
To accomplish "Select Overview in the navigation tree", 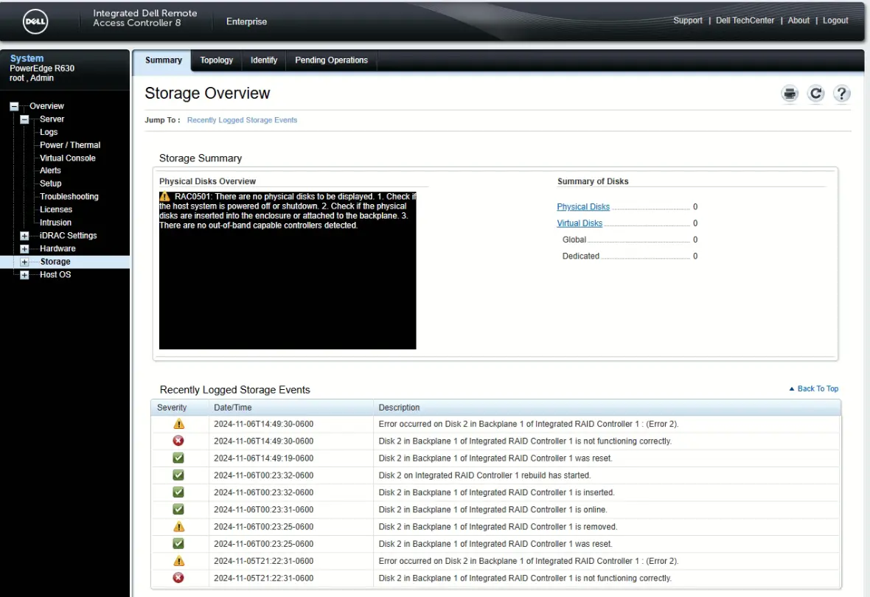I will [46, 106].
